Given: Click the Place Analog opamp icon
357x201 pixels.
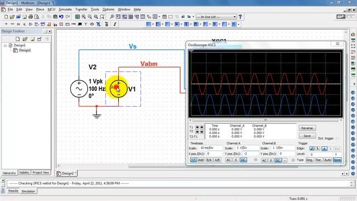Looking at the screenshot, I should coord(31,24).
